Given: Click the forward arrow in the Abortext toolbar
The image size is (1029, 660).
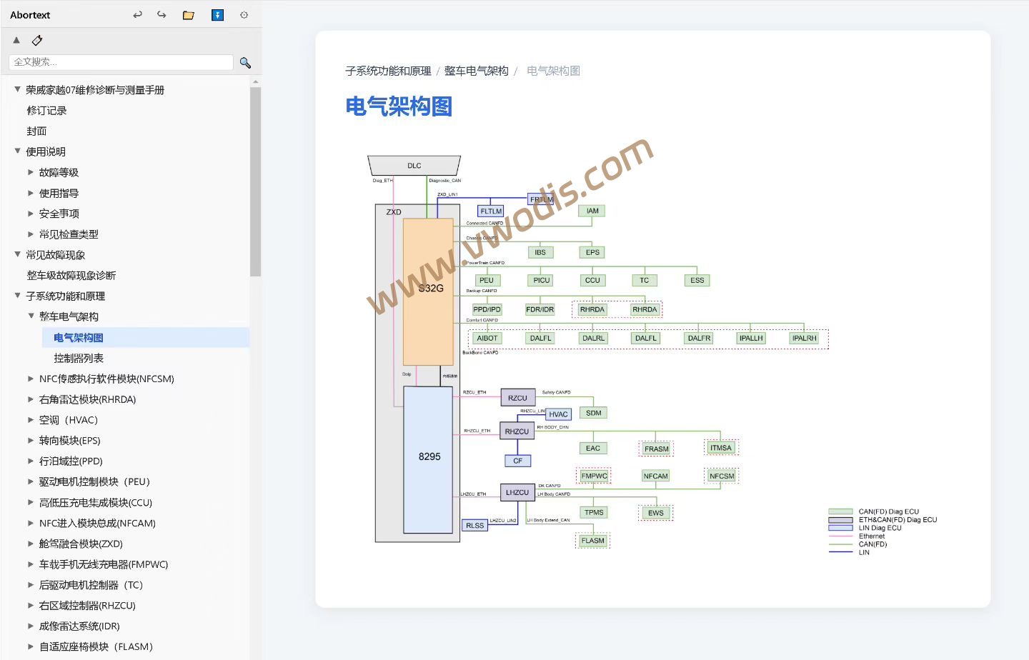Looking at the screenshot, I should click(161, 14).
